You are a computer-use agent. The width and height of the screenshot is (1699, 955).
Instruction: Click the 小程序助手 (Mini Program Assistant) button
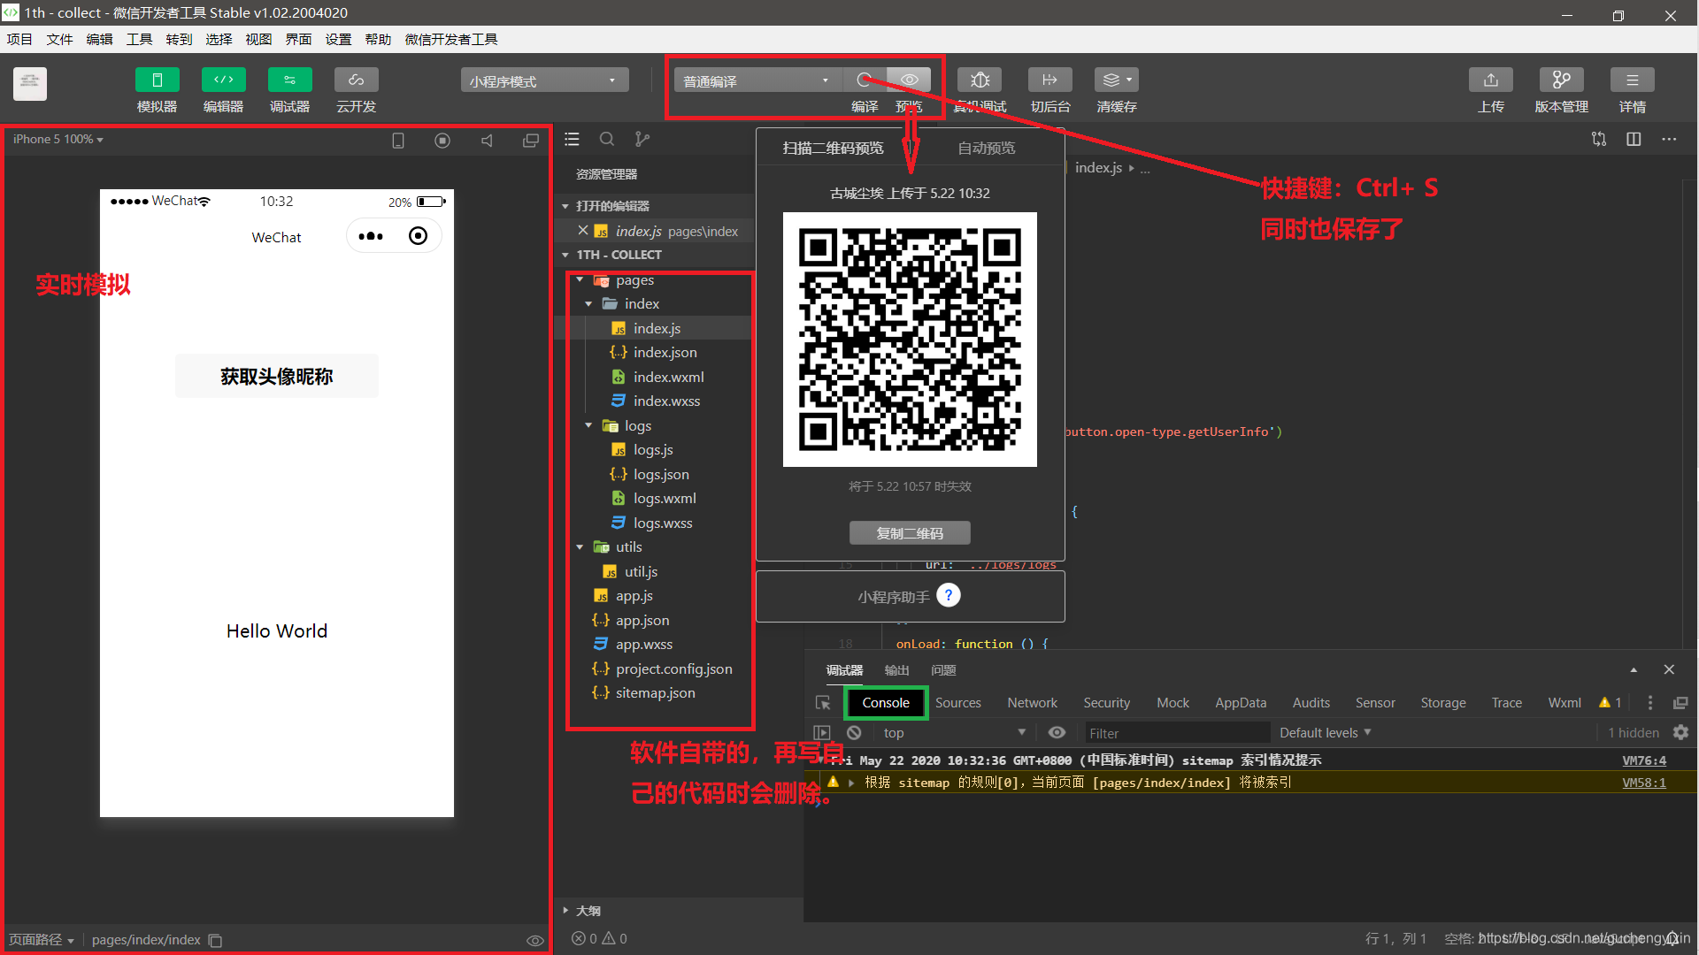pyautogui.click(x=911, y=595)
